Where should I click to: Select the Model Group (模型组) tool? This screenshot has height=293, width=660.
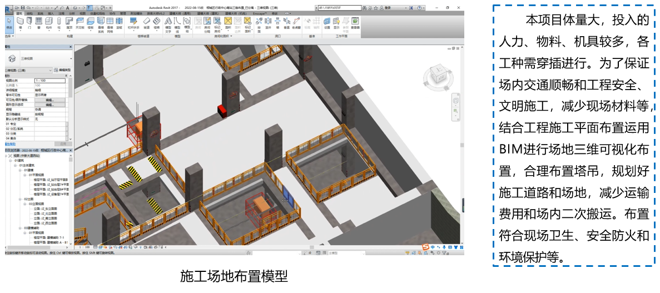tap(187, 25)
